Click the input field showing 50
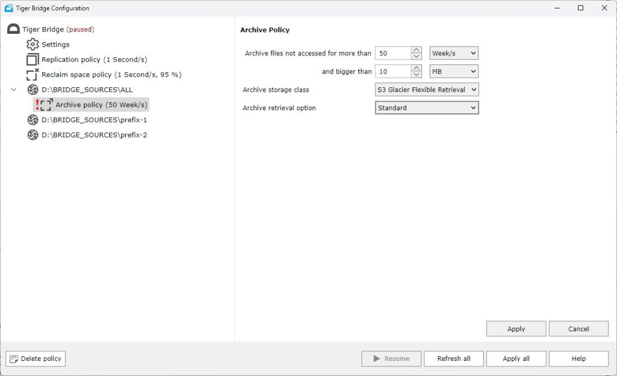 pyautogui.click(x=393, y=53)
